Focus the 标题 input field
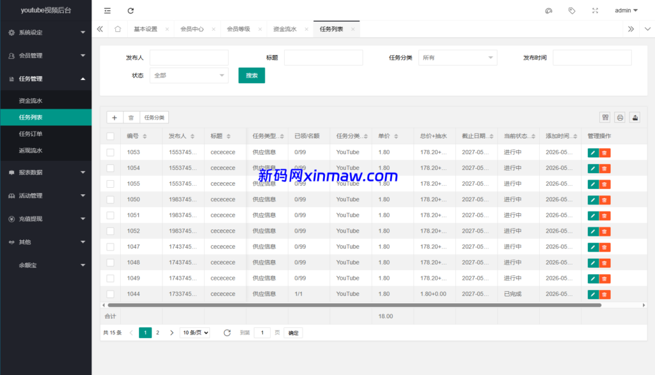The width and height of the screenshot is (655, 375). [x=323, y=57]
